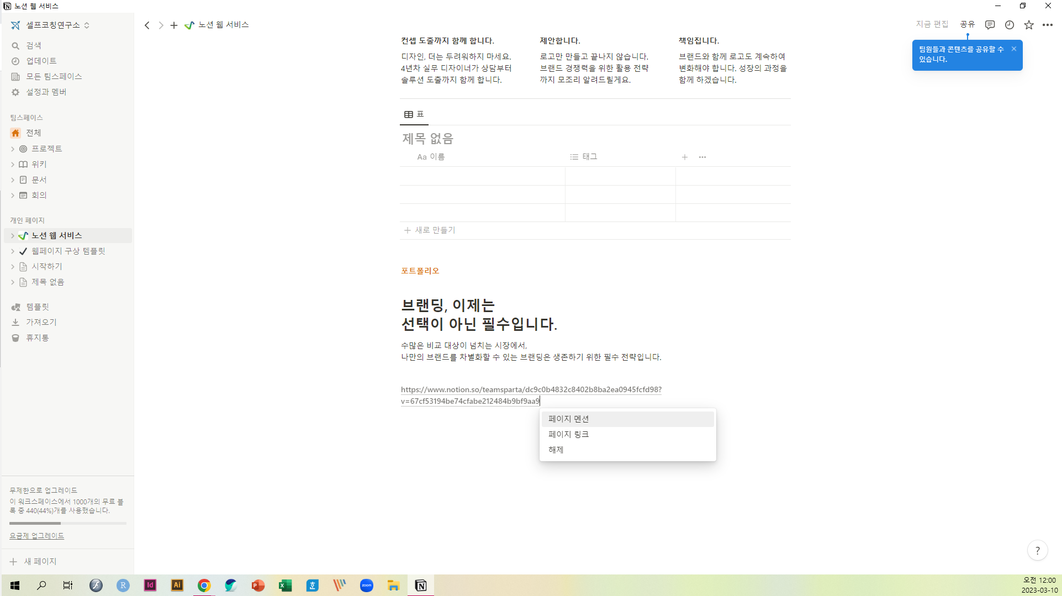Expand the 위키 tree item

pos(13,164)
